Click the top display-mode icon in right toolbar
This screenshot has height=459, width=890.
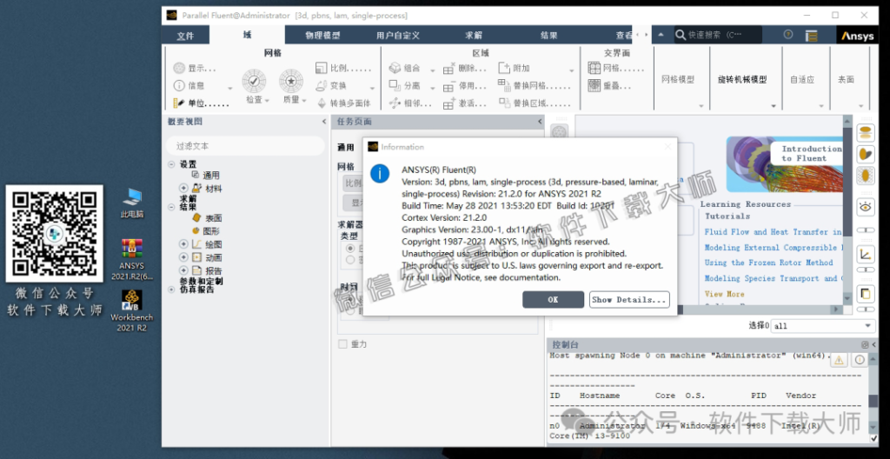[x=866, y=134]
